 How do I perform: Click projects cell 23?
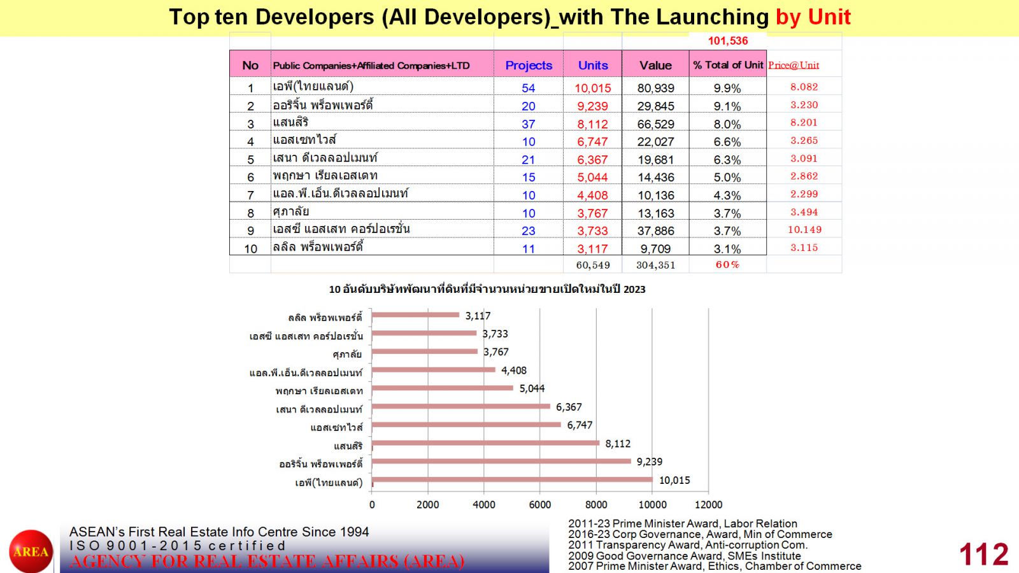529,230
